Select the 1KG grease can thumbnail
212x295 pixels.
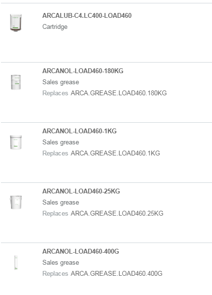click(x=16, y=142)
